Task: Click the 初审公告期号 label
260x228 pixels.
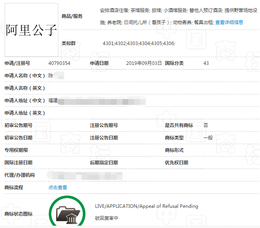Action: click(18, 125)
